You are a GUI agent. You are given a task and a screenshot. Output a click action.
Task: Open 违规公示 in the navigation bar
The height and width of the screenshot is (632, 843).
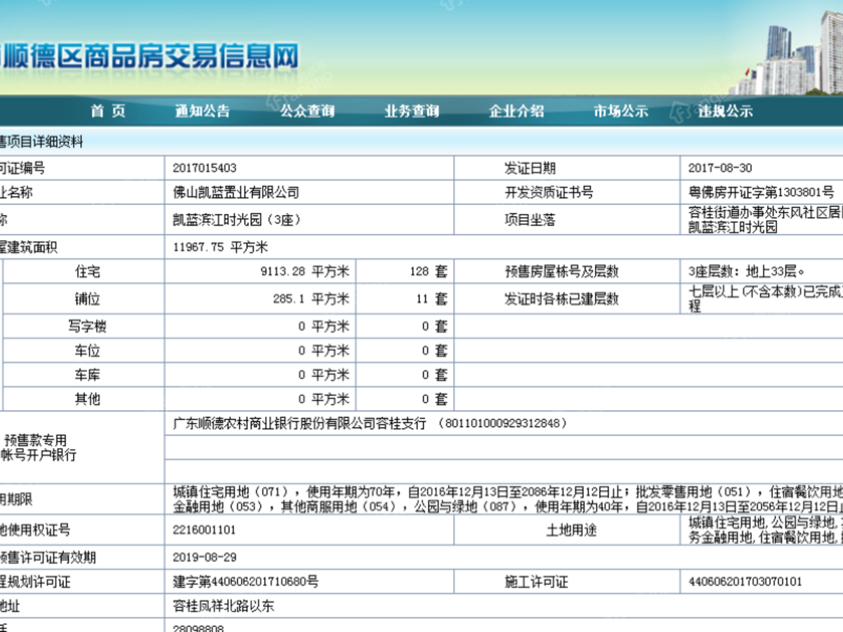pyautogui.click(x=726, y=111)
